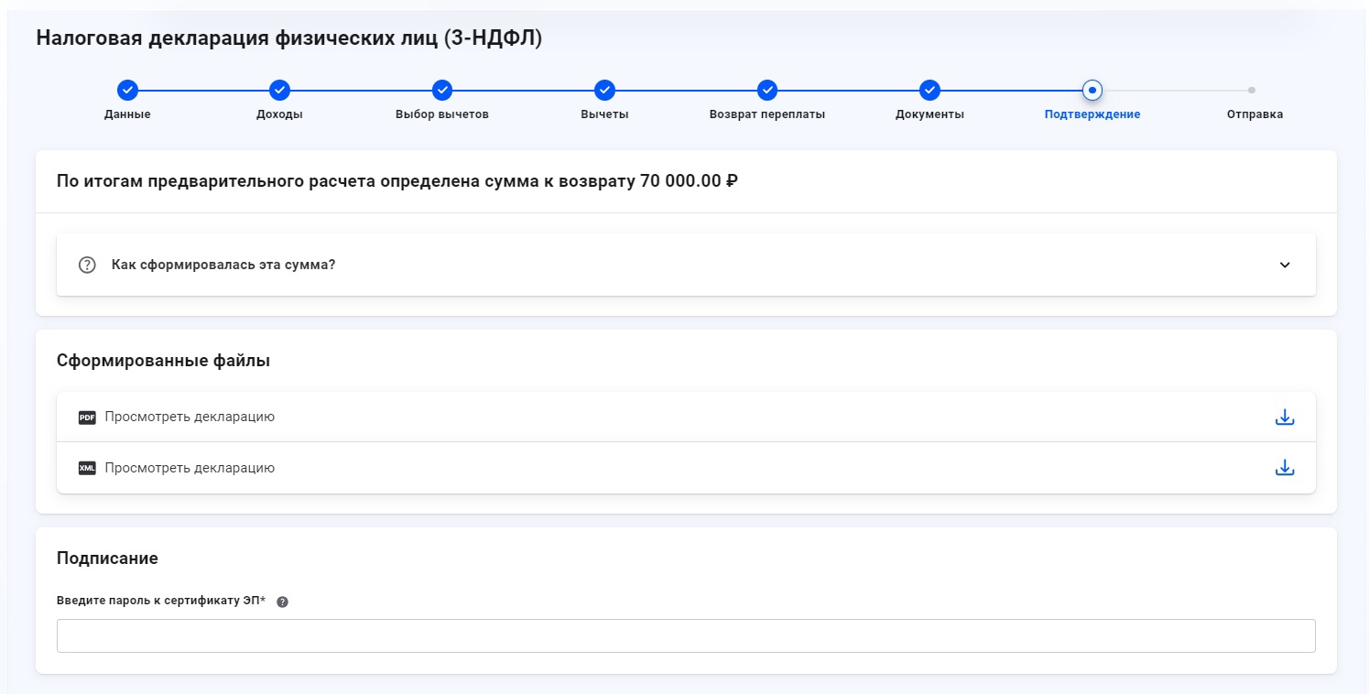1369x694 pixels.
Task: Open Просмотреть декларацию link in PDF row
Action: [x=190, y=417]
